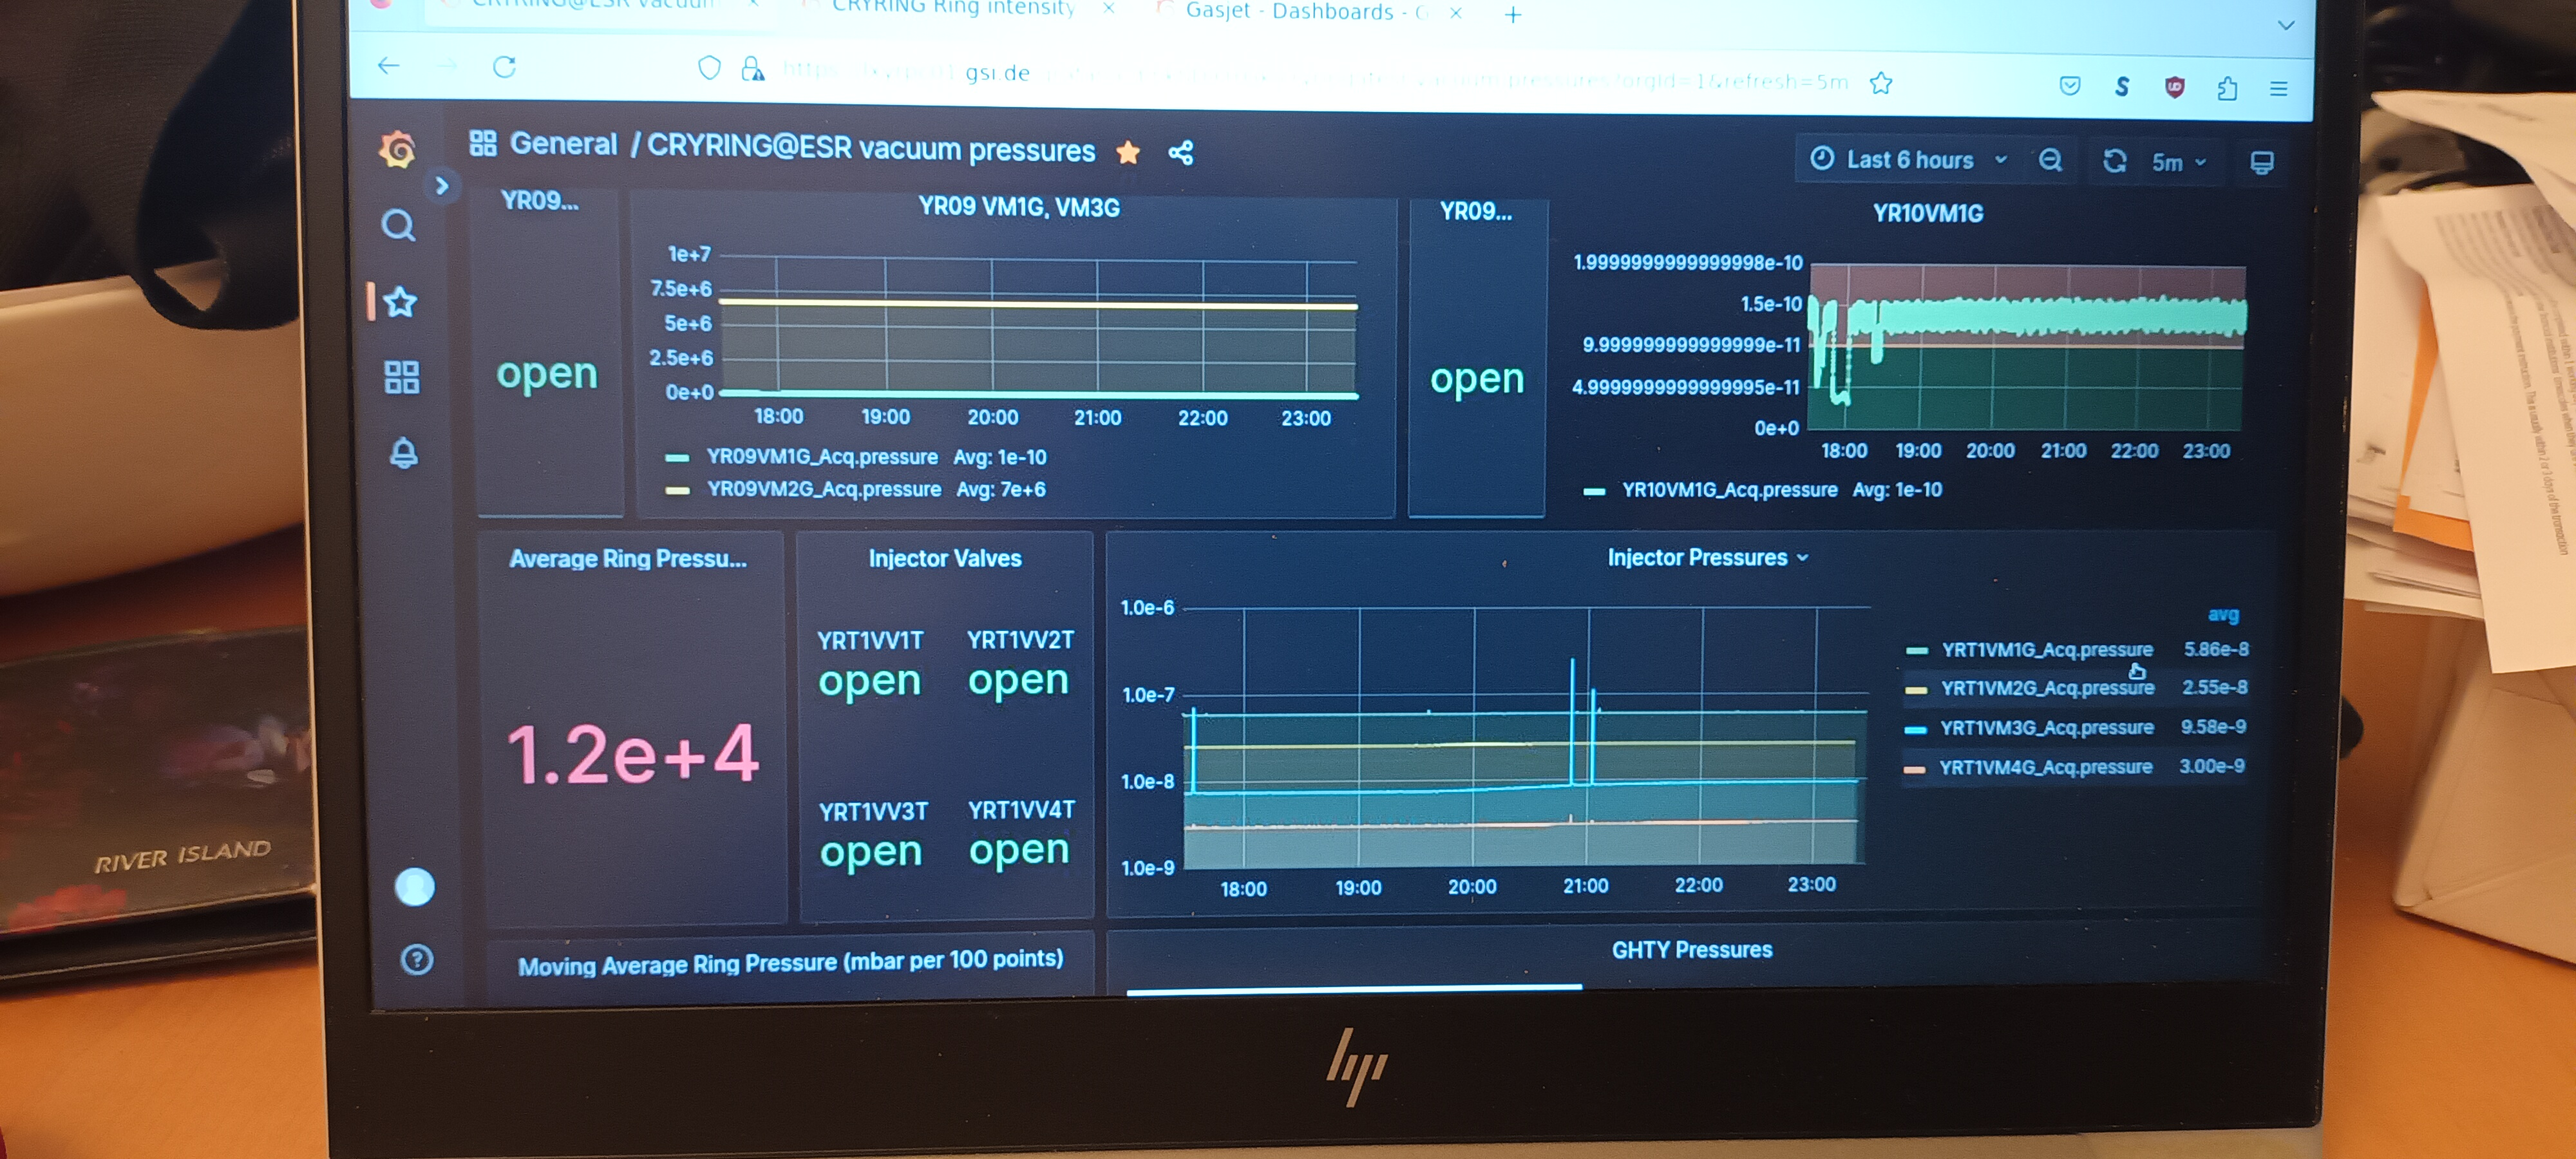Open the Grafana home logo

coord(398,150)
